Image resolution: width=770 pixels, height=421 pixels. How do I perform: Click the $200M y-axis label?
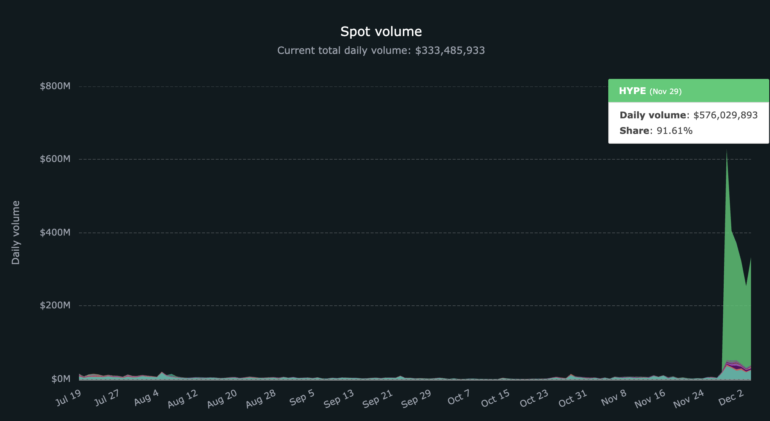(x=55, y=305)
